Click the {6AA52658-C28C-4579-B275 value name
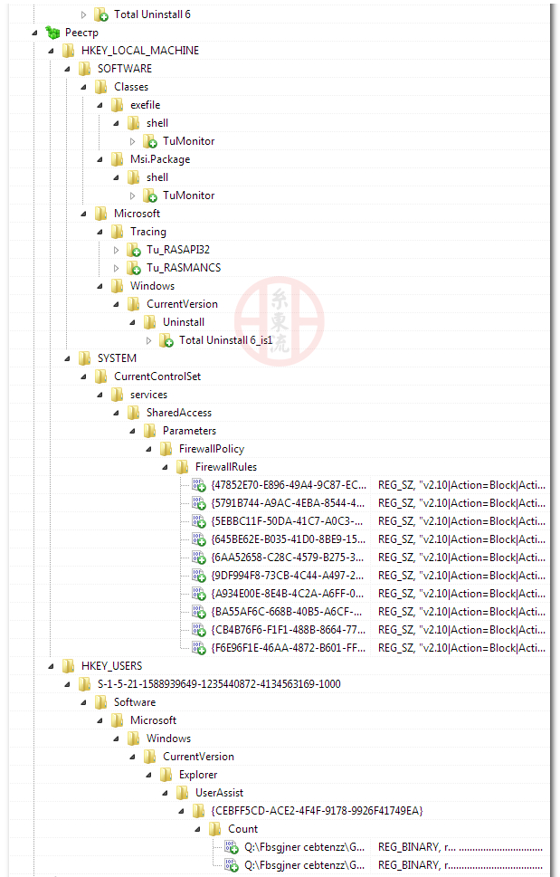Screen dimensions: 560x877 click(288, 558)
